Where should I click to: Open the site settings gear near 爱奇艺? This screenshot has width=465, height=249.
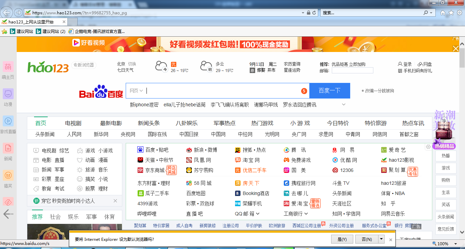pyautogui.click(x=428, y=147)
